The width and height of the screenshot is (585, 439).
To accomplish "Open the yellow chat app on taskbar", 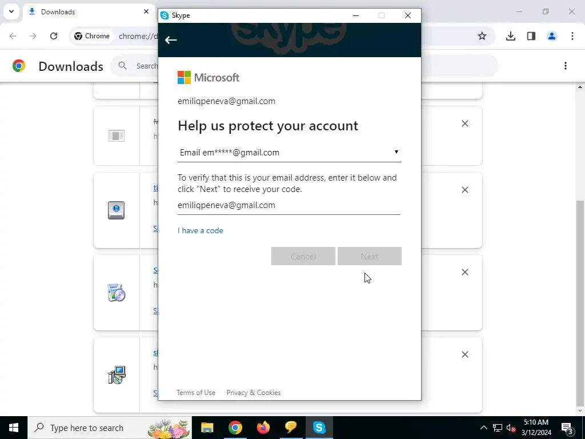I will click(291, 428).
